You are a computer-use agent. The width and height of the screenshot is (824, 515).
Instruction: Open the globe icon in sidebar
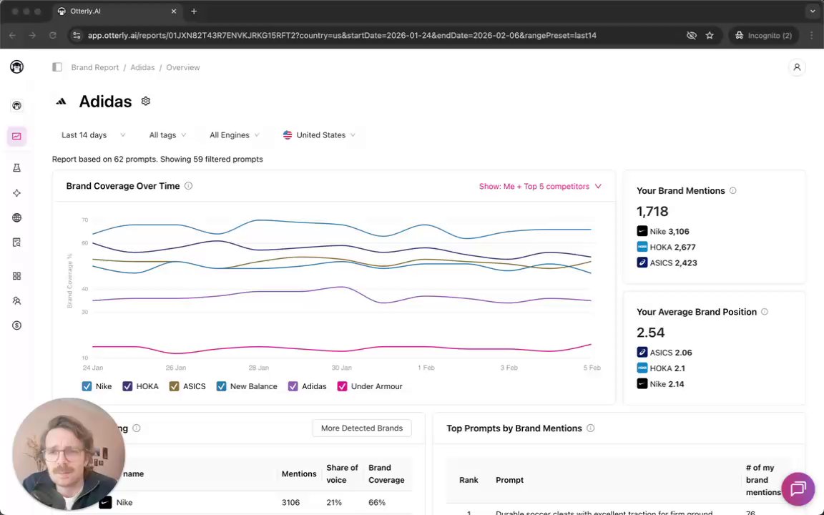coord(16,217)
